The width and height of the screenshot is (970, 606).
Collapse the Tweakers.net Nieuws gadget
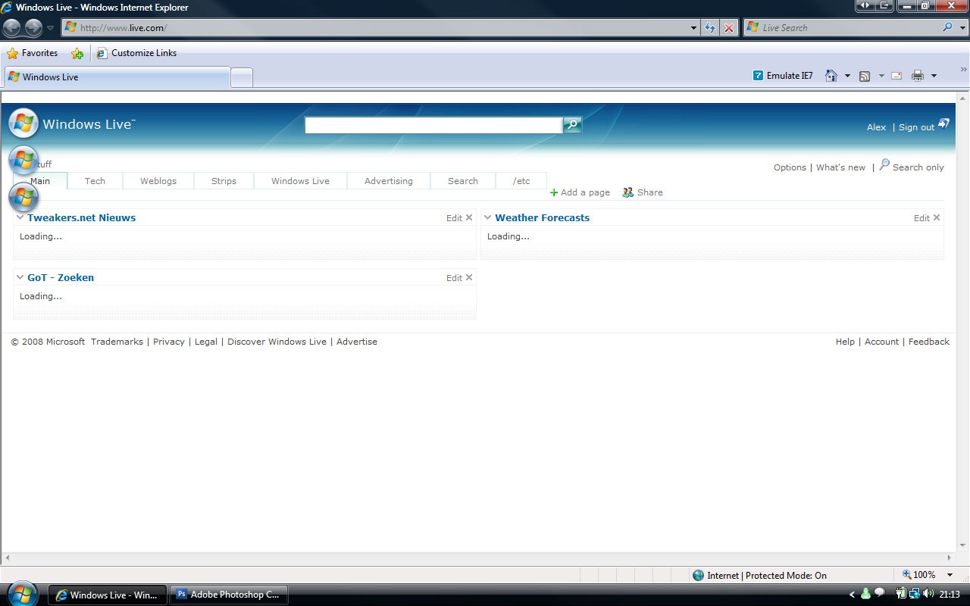pos(20,217)
